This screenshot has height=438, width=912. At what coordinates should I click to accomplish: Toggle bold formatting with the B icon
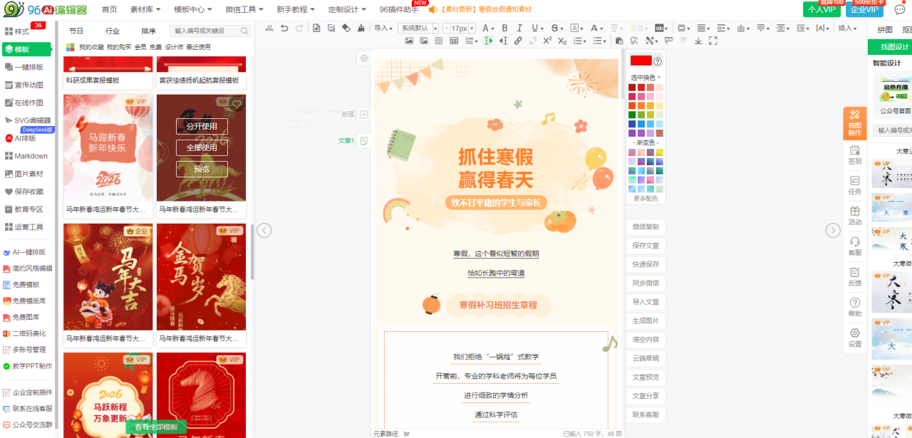[x=504, y=28]
